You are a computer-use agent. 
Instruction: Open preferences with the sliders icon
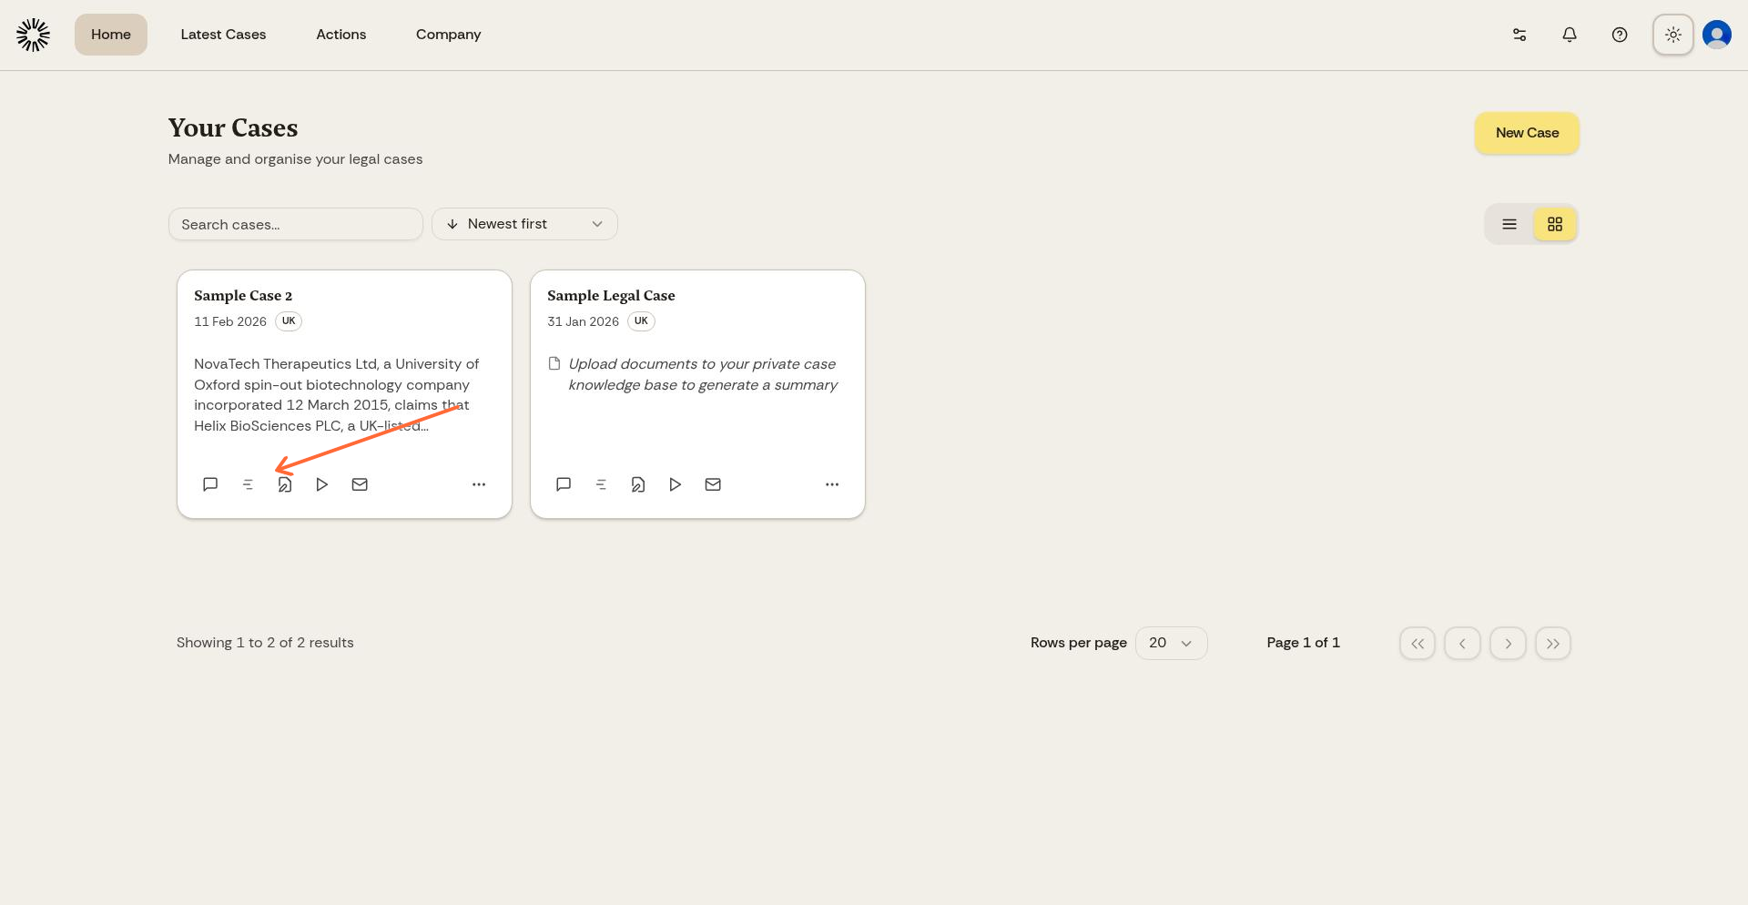tap(1519, 35)
